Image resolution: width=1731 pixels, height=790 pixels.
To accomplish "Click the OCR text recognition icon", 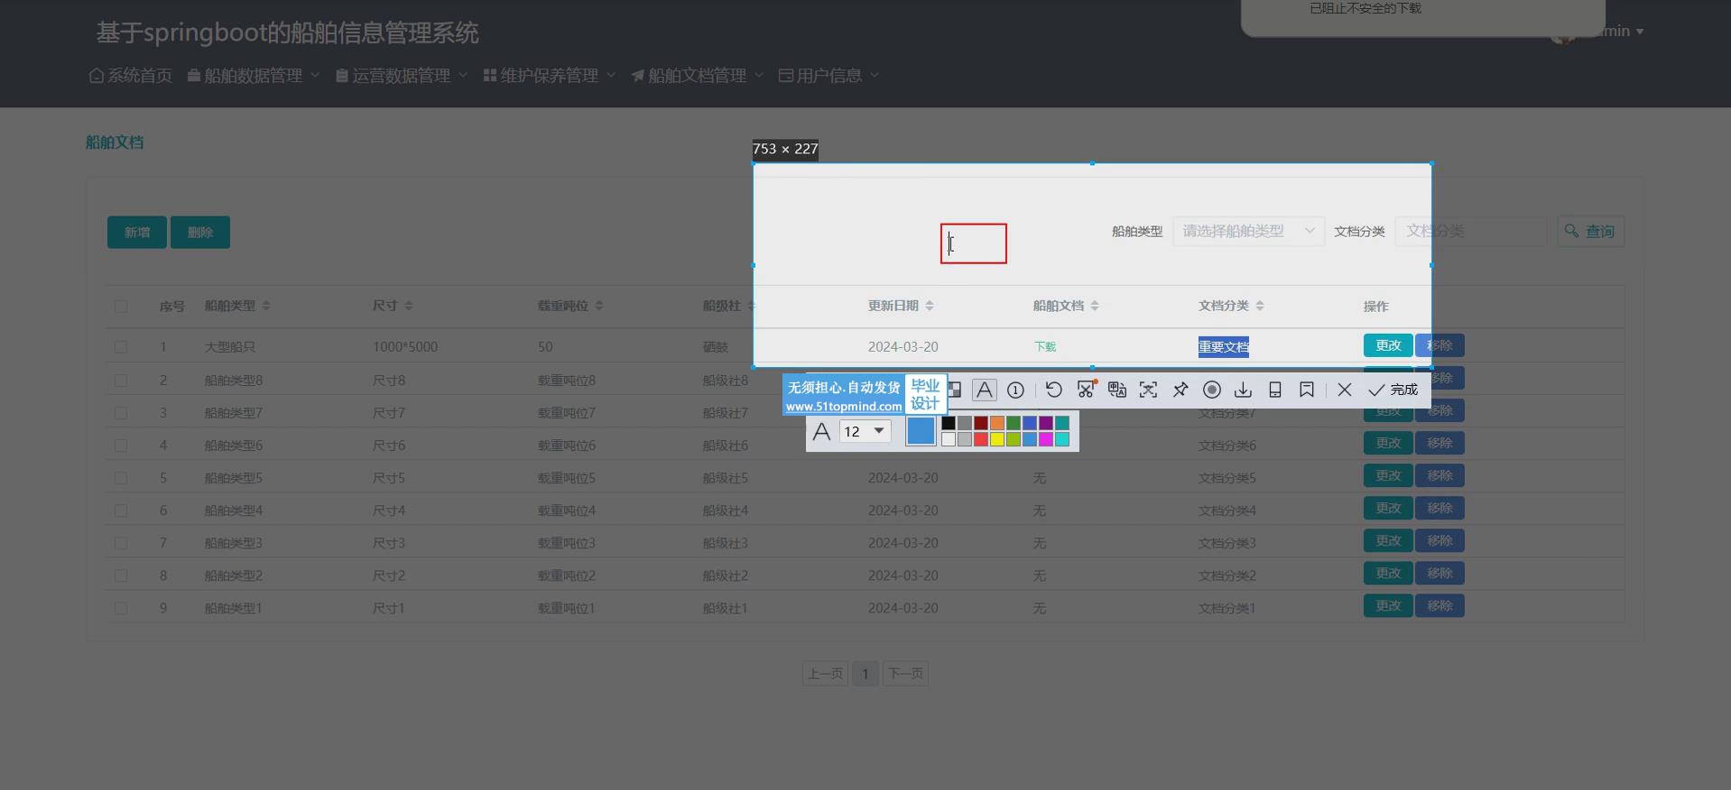I will 1148,390.
